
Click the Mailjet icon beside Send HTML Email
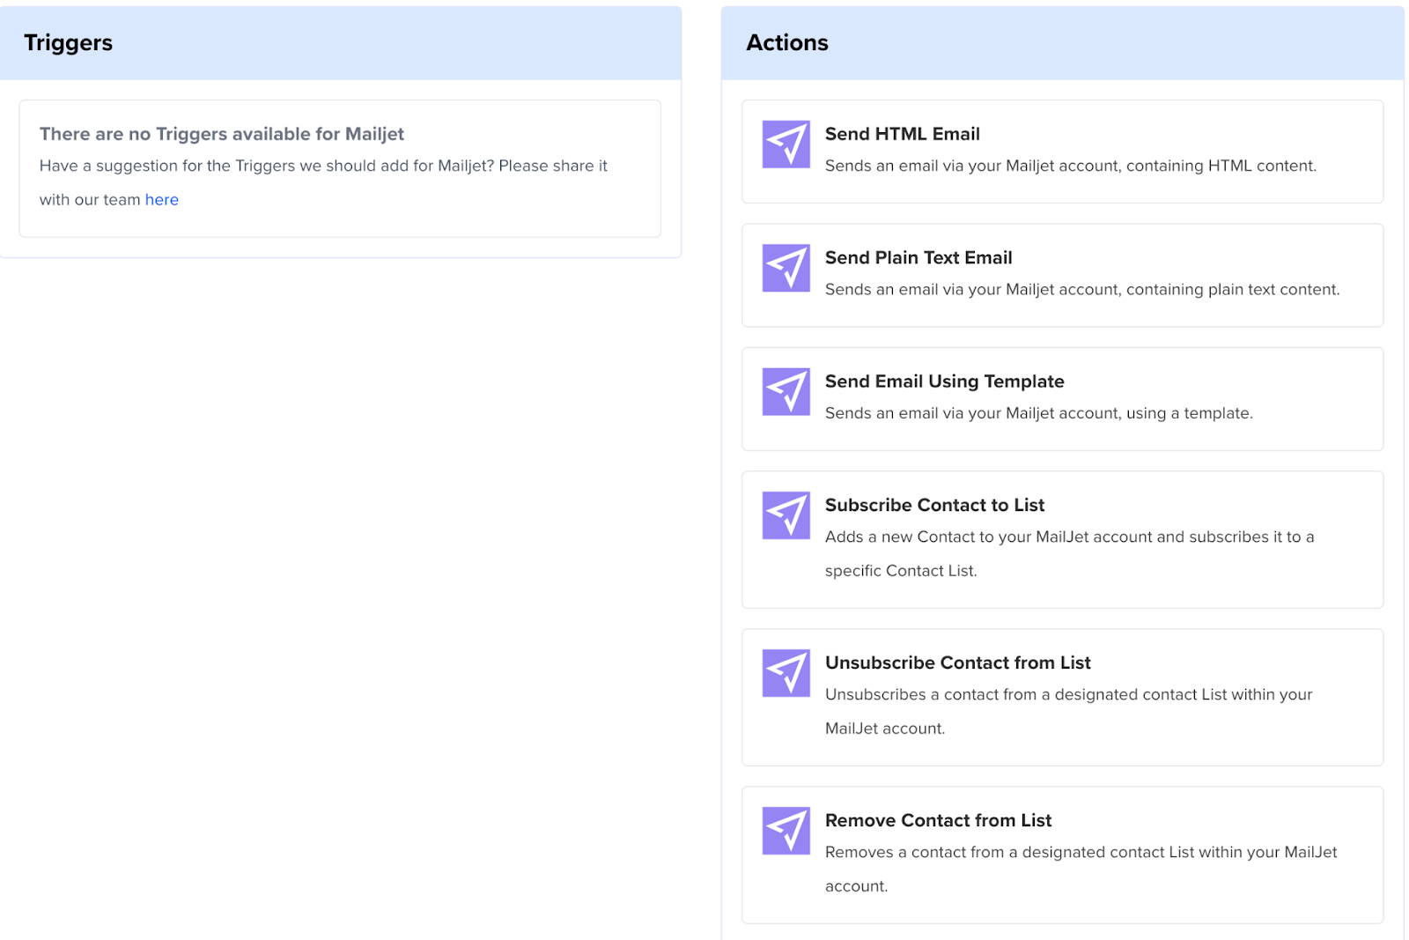click(x=786, y=144)
